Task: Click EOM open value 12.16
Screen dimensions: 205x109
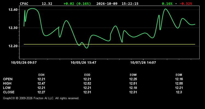Action: [x=179, y=79]
